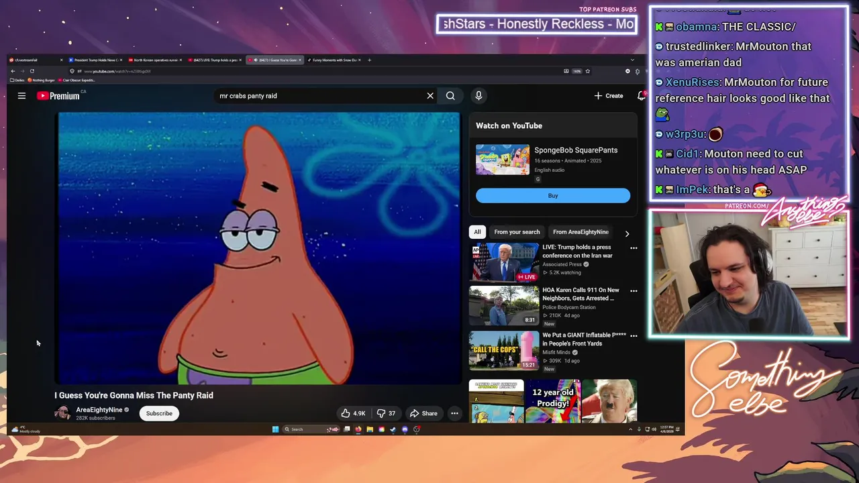
Task: Click the Associated Press channel name
Action: pyautogui.click(x=562, y=264)
